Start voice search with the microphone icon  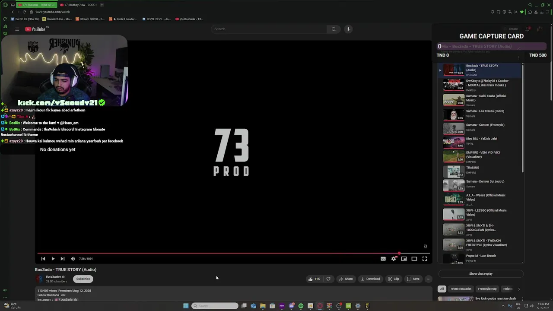click(348, 29)
